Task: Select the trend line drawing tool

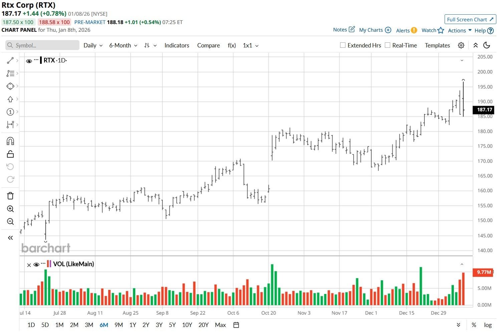Action: [10, 60]
